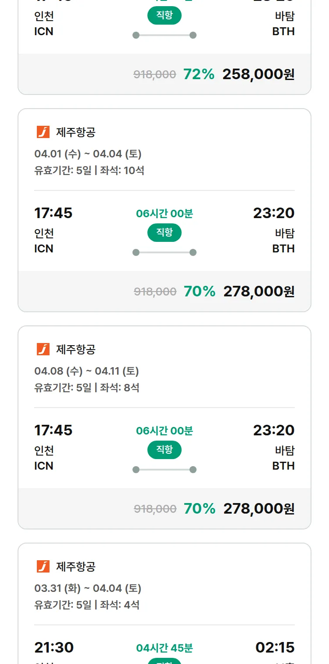The image size is (329, 664).
Task: Click the 21:30 departure time
Action: (54, 647)
